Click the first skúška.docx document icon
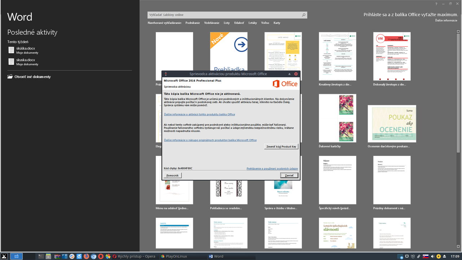 point(11,50)
